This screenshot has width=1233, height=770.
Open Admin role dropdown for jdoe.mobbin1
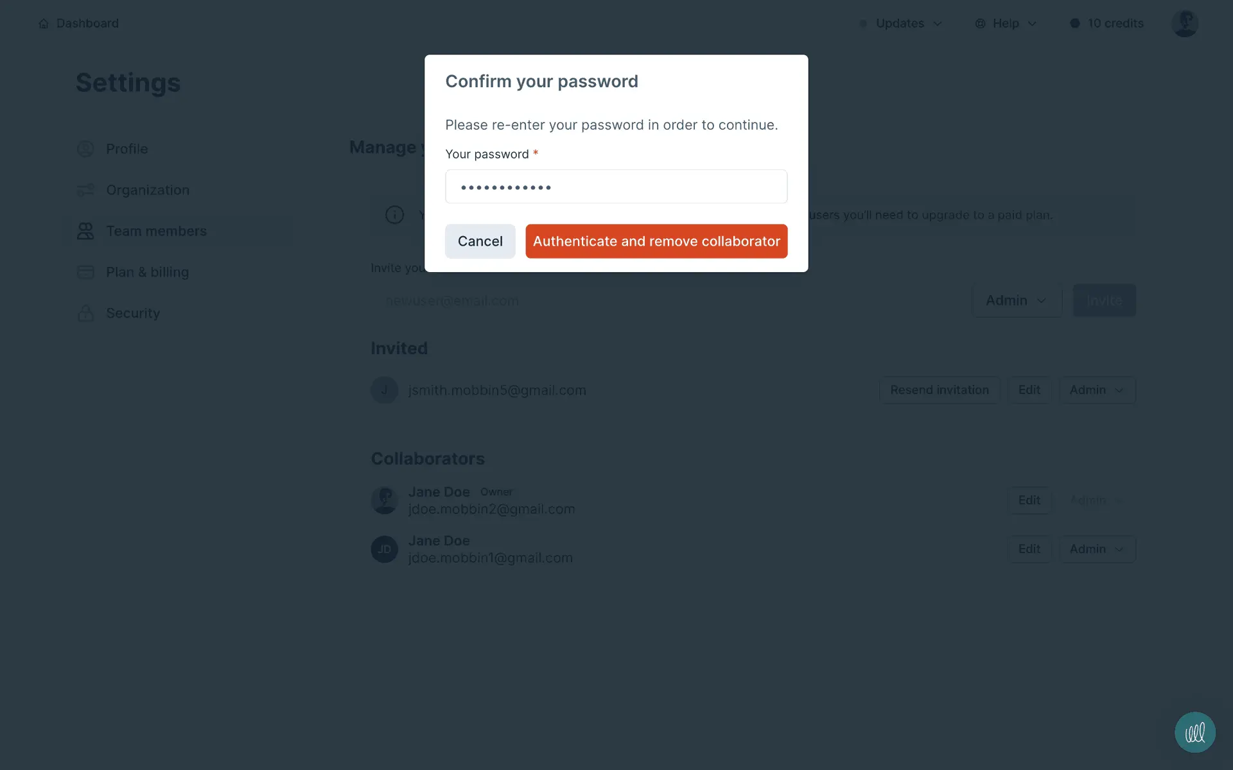[x=1097, y=549]
